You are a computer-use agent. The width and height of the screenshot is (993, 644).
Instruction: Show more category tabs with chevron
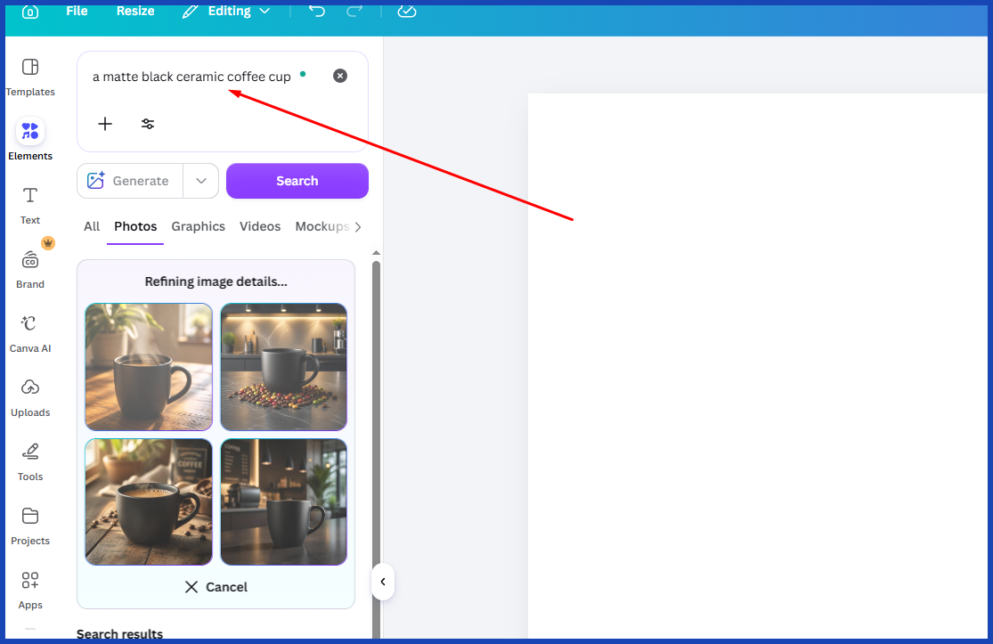pos(358,227)
